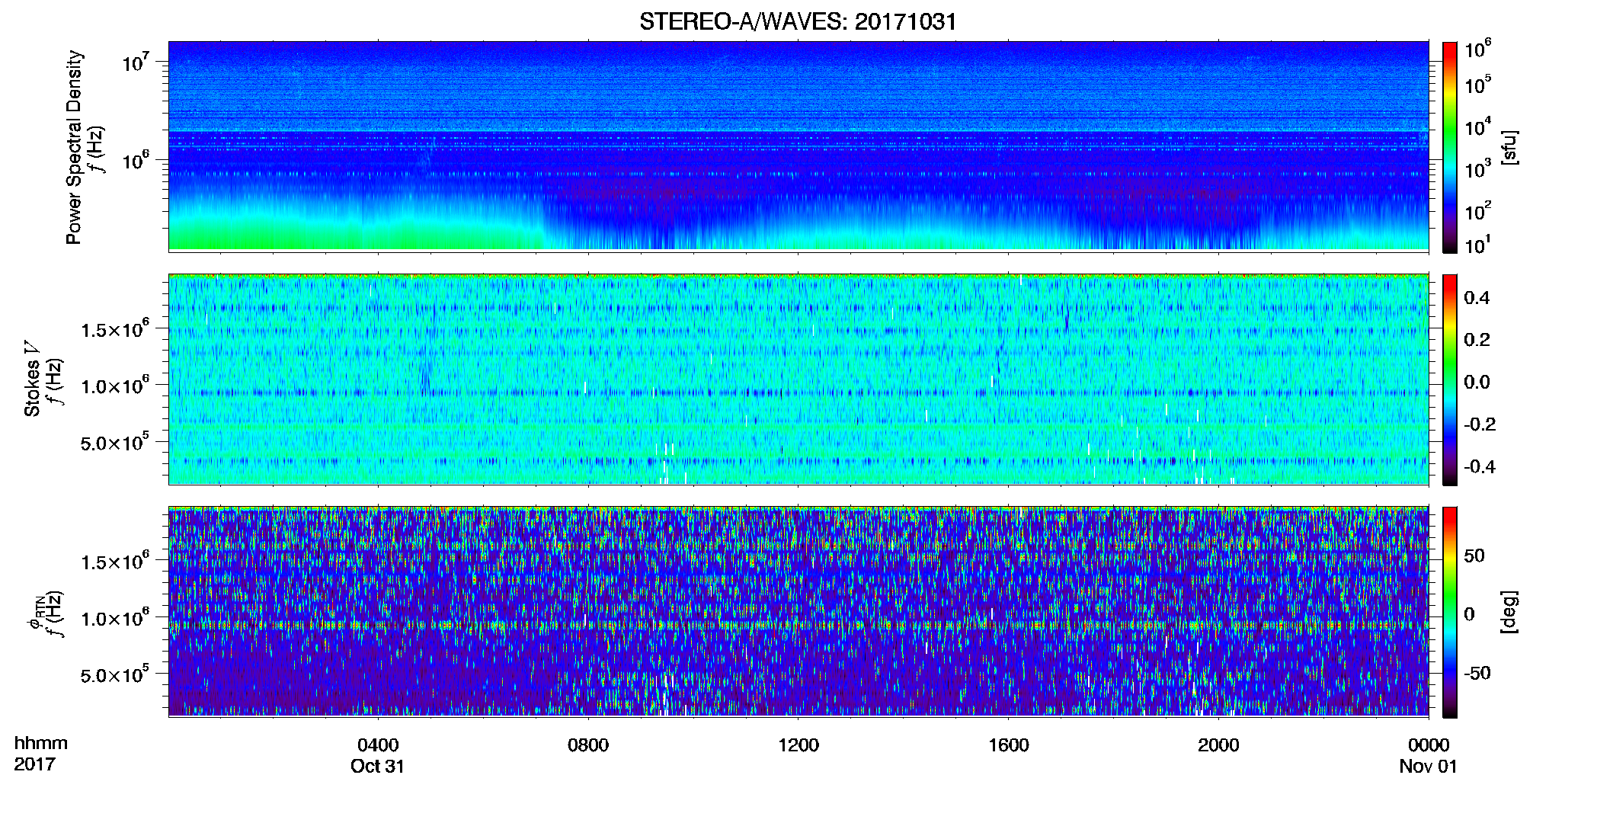Click the 2000 time axis label

pyautogui.click(x=1218, y=745)
